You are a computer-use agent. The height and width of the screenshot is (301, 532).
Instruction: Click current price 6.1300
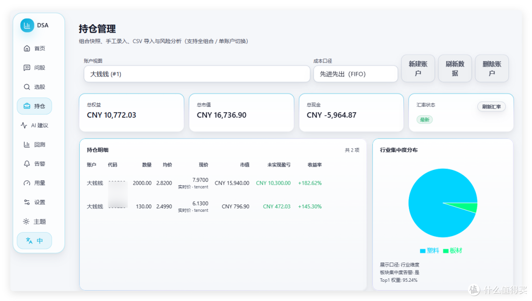pos(200,203)
